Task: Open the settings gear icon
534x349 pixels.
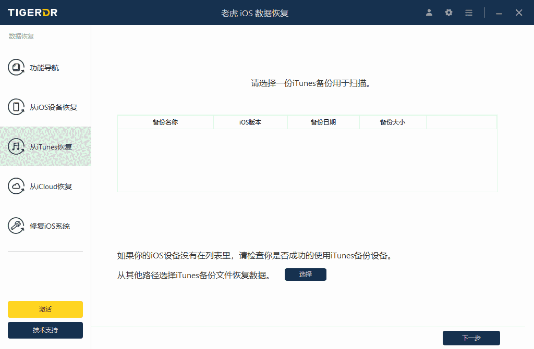Action: [448, 13]
